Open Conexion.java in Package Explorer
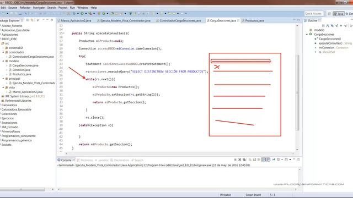Screen dimensions: 353x198 [x=20, y=70]
